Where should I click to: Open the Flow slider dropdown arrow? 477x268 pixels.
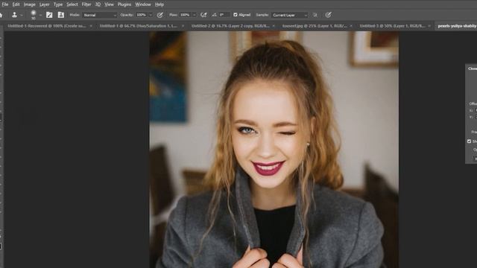pos(195,15)
